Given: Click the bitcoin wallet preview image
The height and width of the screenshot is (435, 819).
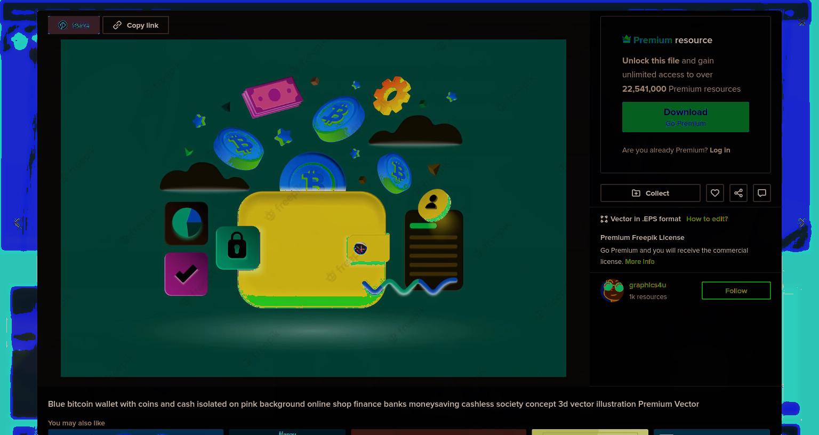Looking at the screenshot, I should [x=313, y=208].
